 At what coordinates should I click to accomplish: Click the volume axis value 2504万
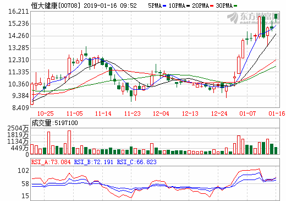coord(18,128)
